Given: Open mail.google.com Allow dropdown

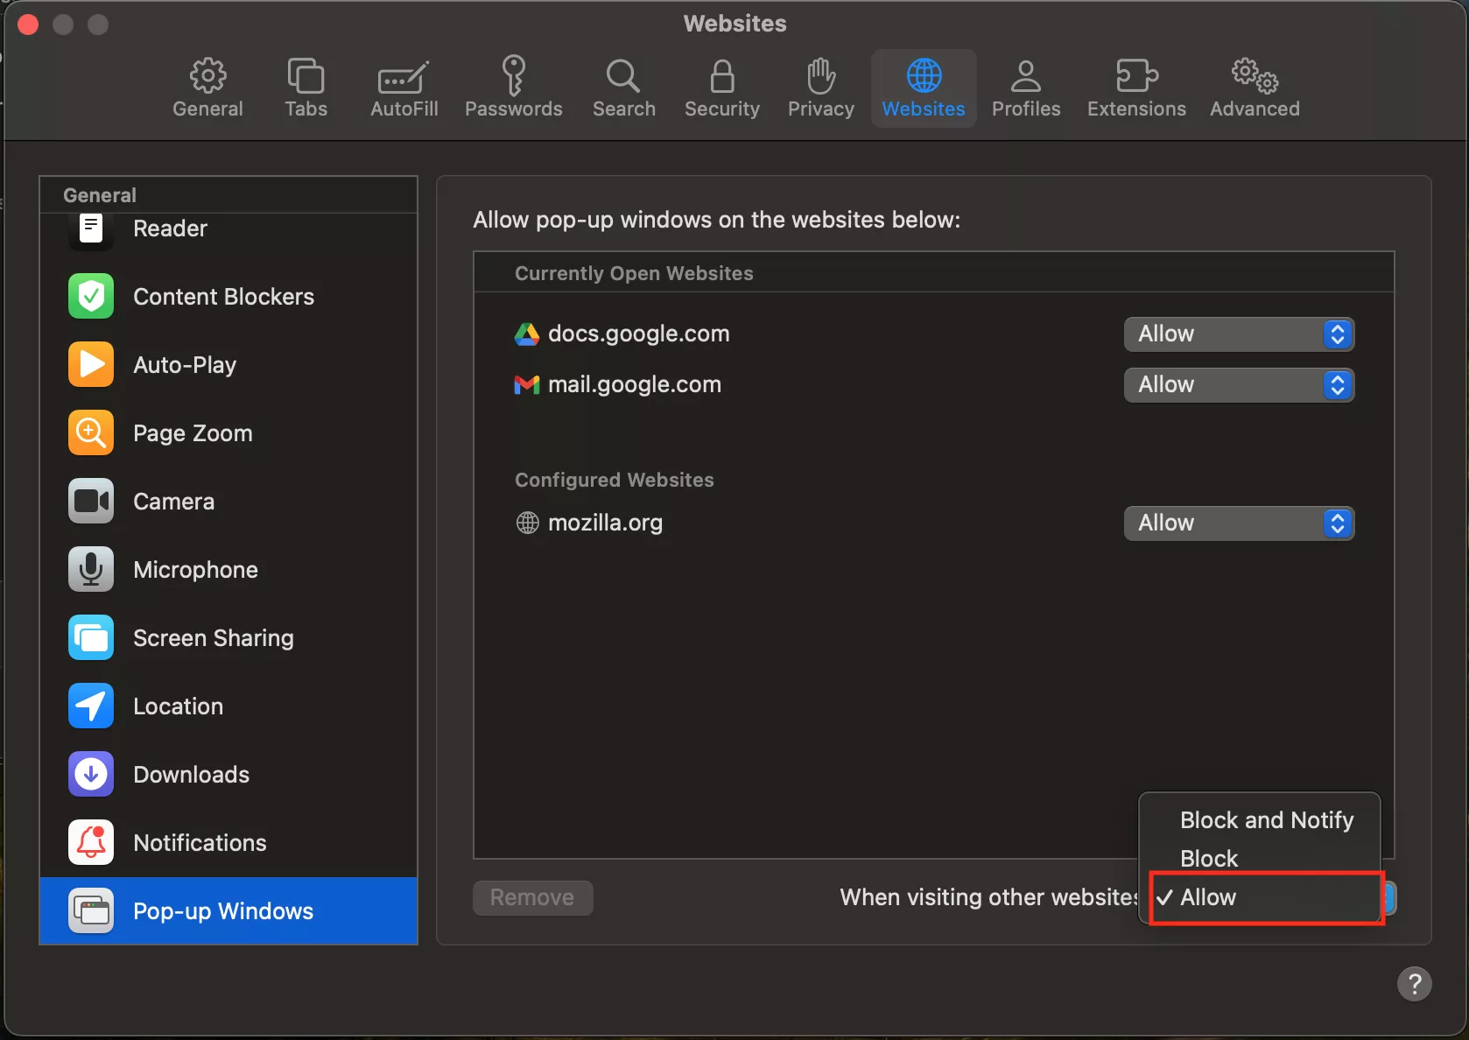Looking at the screenshot, I should point(1238,385).
